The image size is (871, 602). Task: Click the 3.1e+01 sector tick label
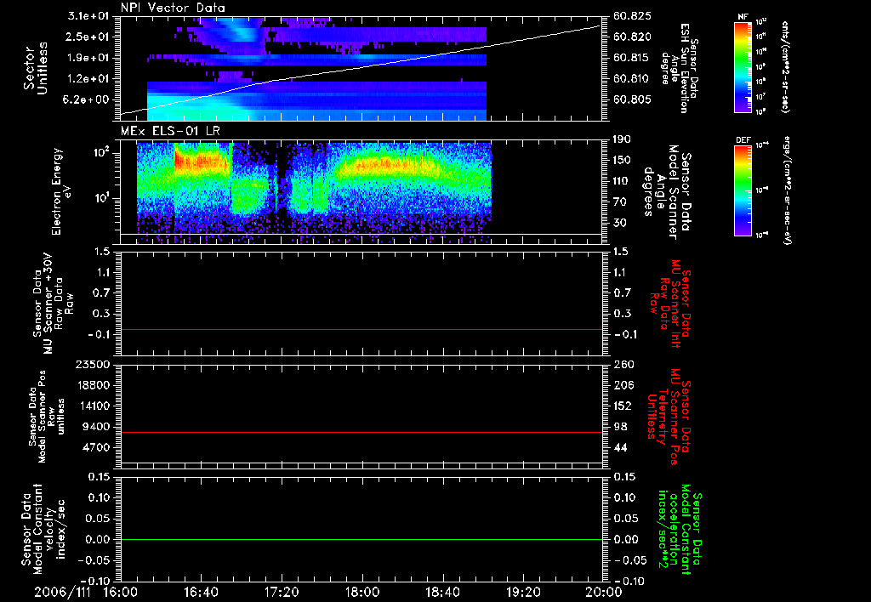88,16
